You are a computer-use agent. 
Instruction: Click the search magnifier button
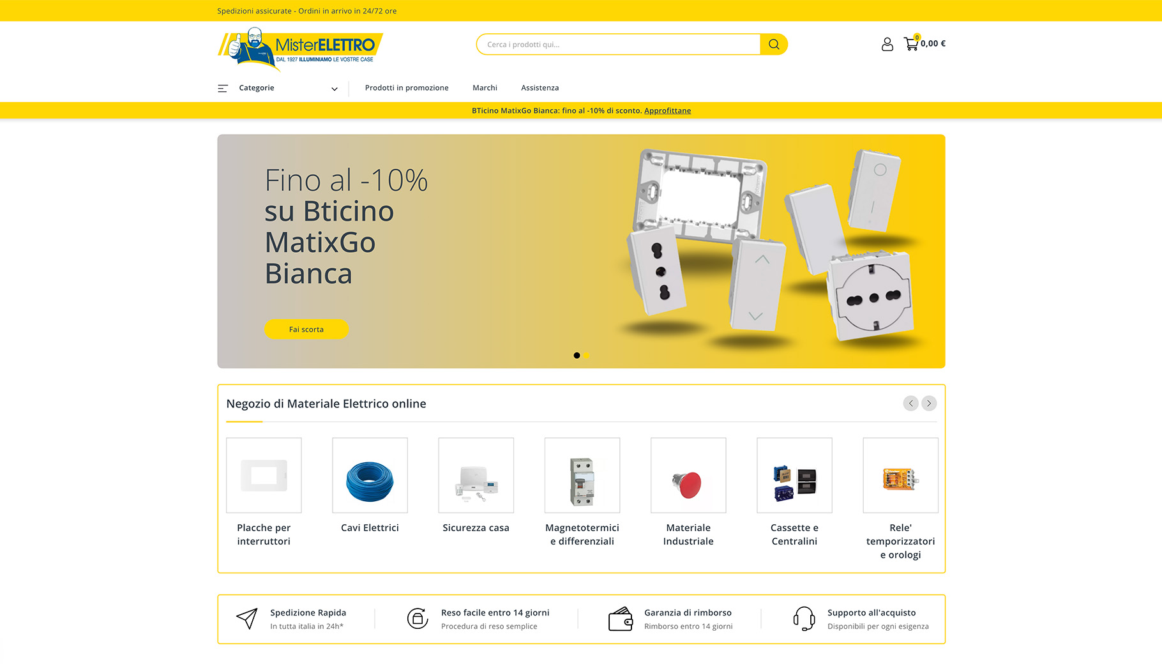coord(774,44)
